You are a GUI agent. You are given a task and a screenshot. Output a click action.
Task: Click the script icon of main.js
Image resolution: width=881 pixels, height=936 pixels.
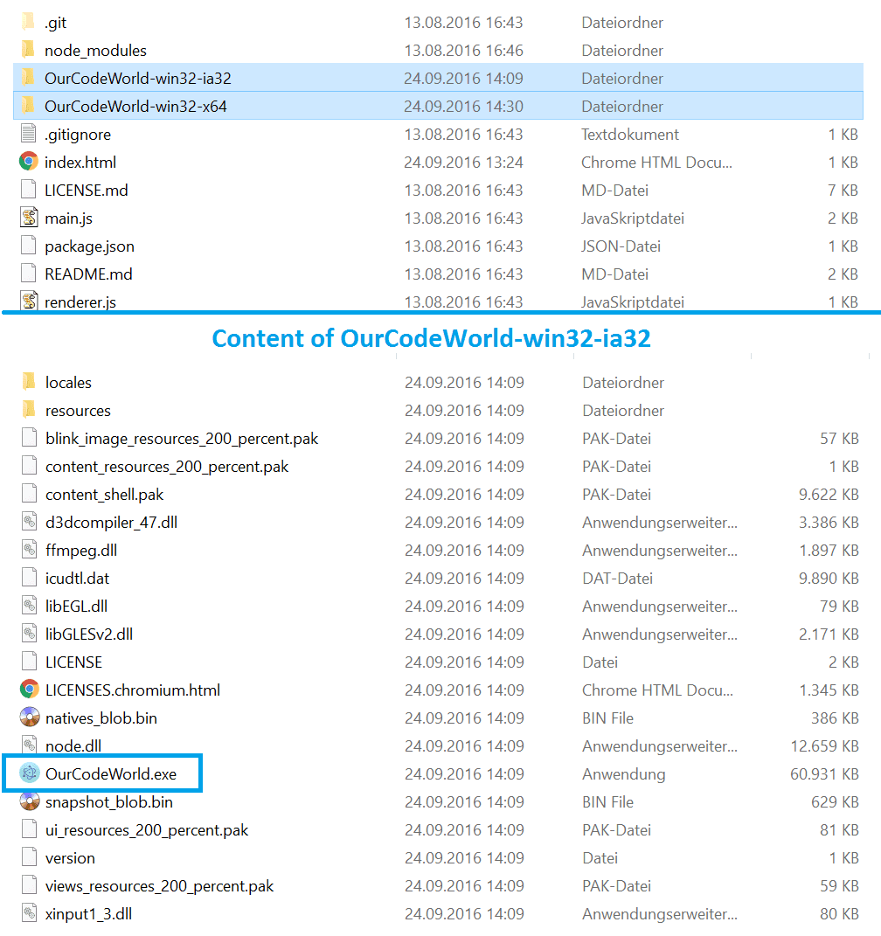coord(29,218)
